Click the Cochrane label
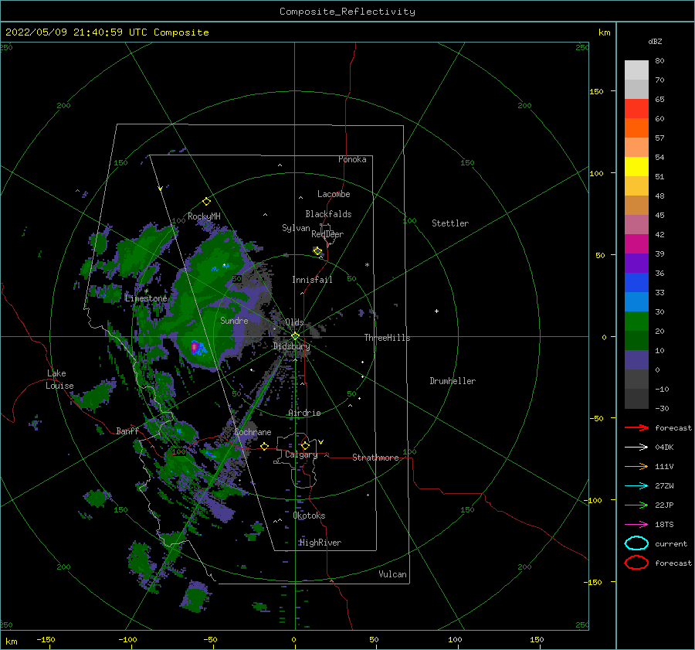Image resolution: width=695 pixels, height=650 pixels. tap(253, 432)
